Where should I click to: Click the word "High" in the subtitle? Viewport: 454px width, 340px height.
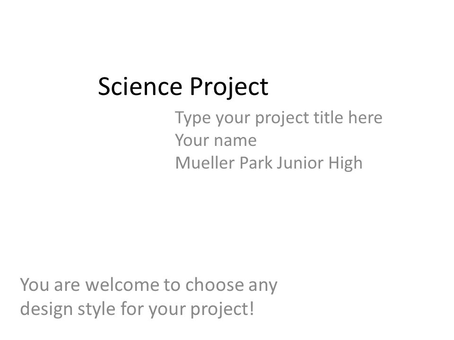click(345, 163)
